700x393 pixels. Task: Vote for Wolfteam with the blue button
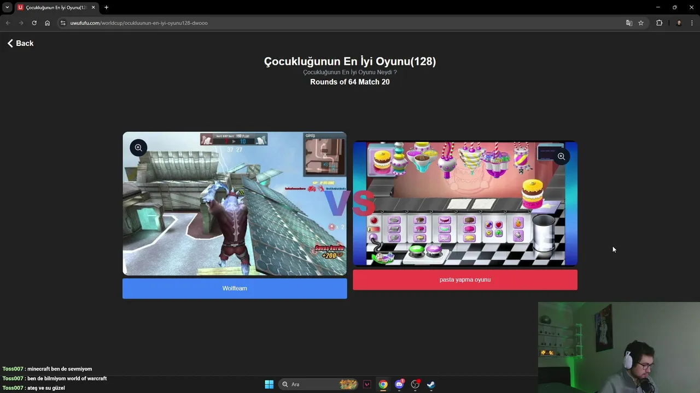[235, 288]
